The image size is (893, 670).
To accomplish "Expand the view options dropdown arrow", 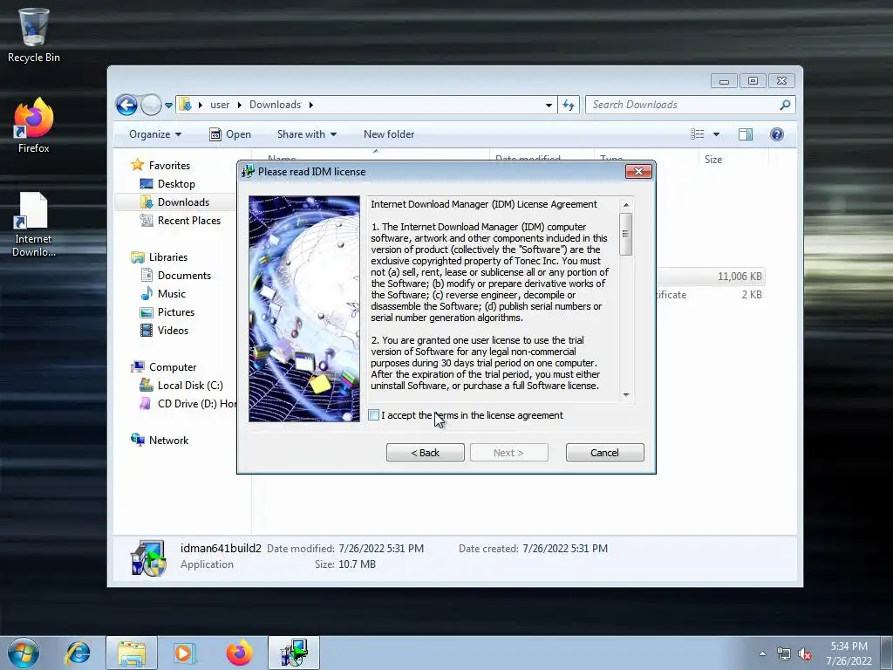I will [717, 134].
